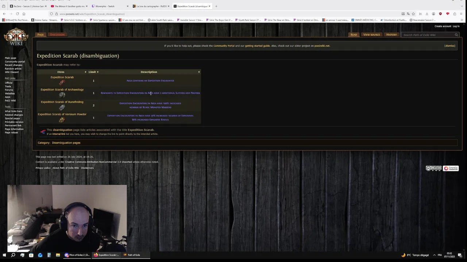Open Random article in the sidebar
Image resolution: width=467 pixels, height=262 pixels.
[x=13, y=69]
